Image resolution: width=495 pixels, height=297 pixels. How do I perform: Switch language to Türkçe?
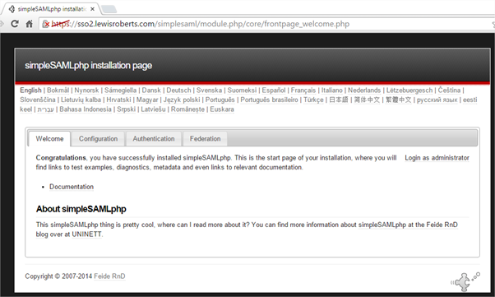pos(313,100)
